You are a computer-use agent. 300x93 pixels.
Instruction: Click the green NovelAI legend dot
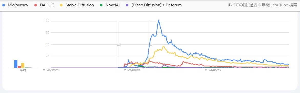click(101, 5)
